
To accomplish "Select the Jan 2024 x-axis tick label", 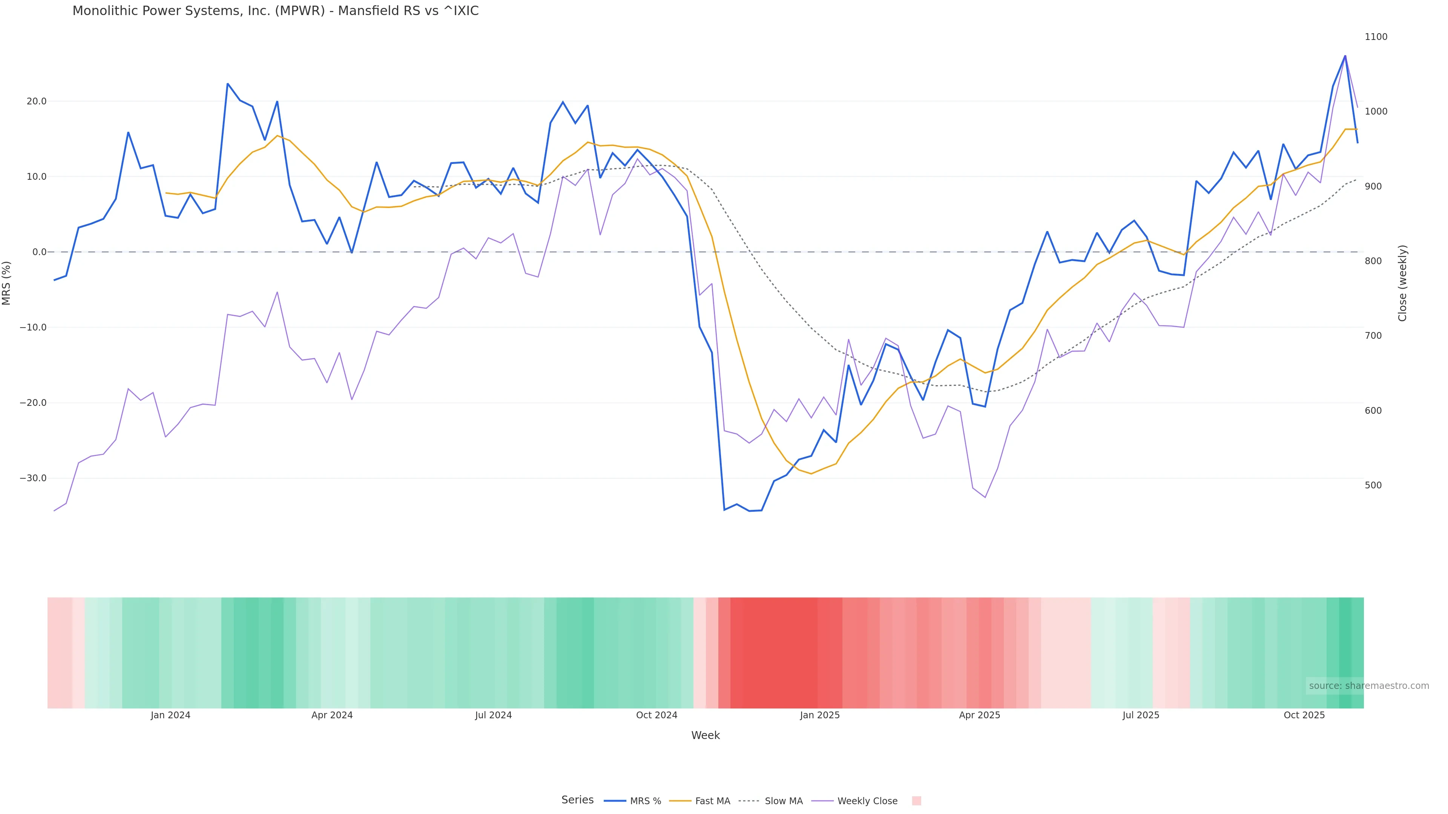I will pyautogui.click(x=170, y=715).
